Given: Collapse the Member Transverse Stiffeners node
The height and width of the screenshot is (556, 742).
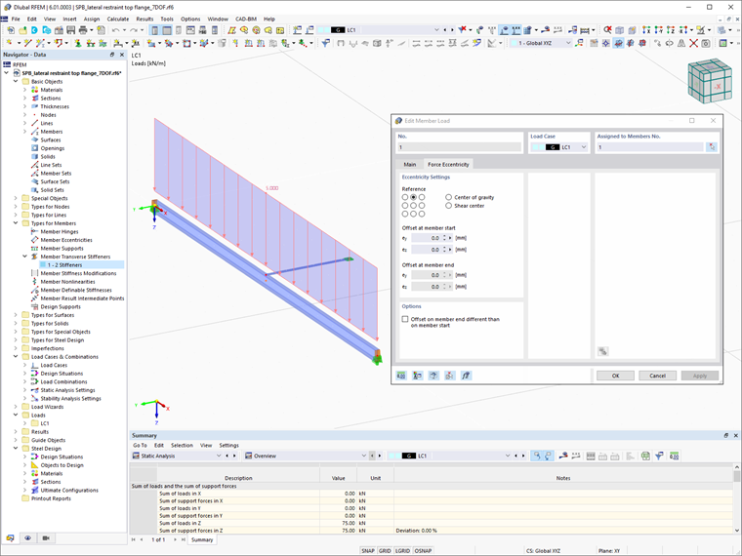Looking at the screenshot, I should [x=25, y=257].
